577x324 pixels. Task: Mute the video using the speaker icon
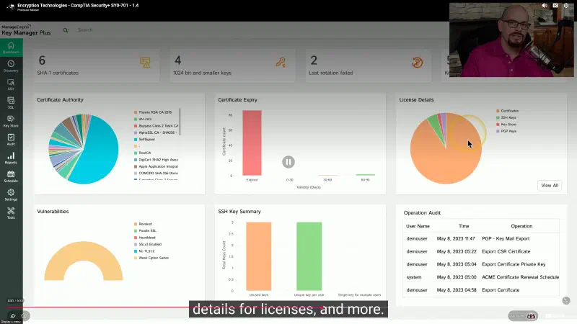point(545,6)
